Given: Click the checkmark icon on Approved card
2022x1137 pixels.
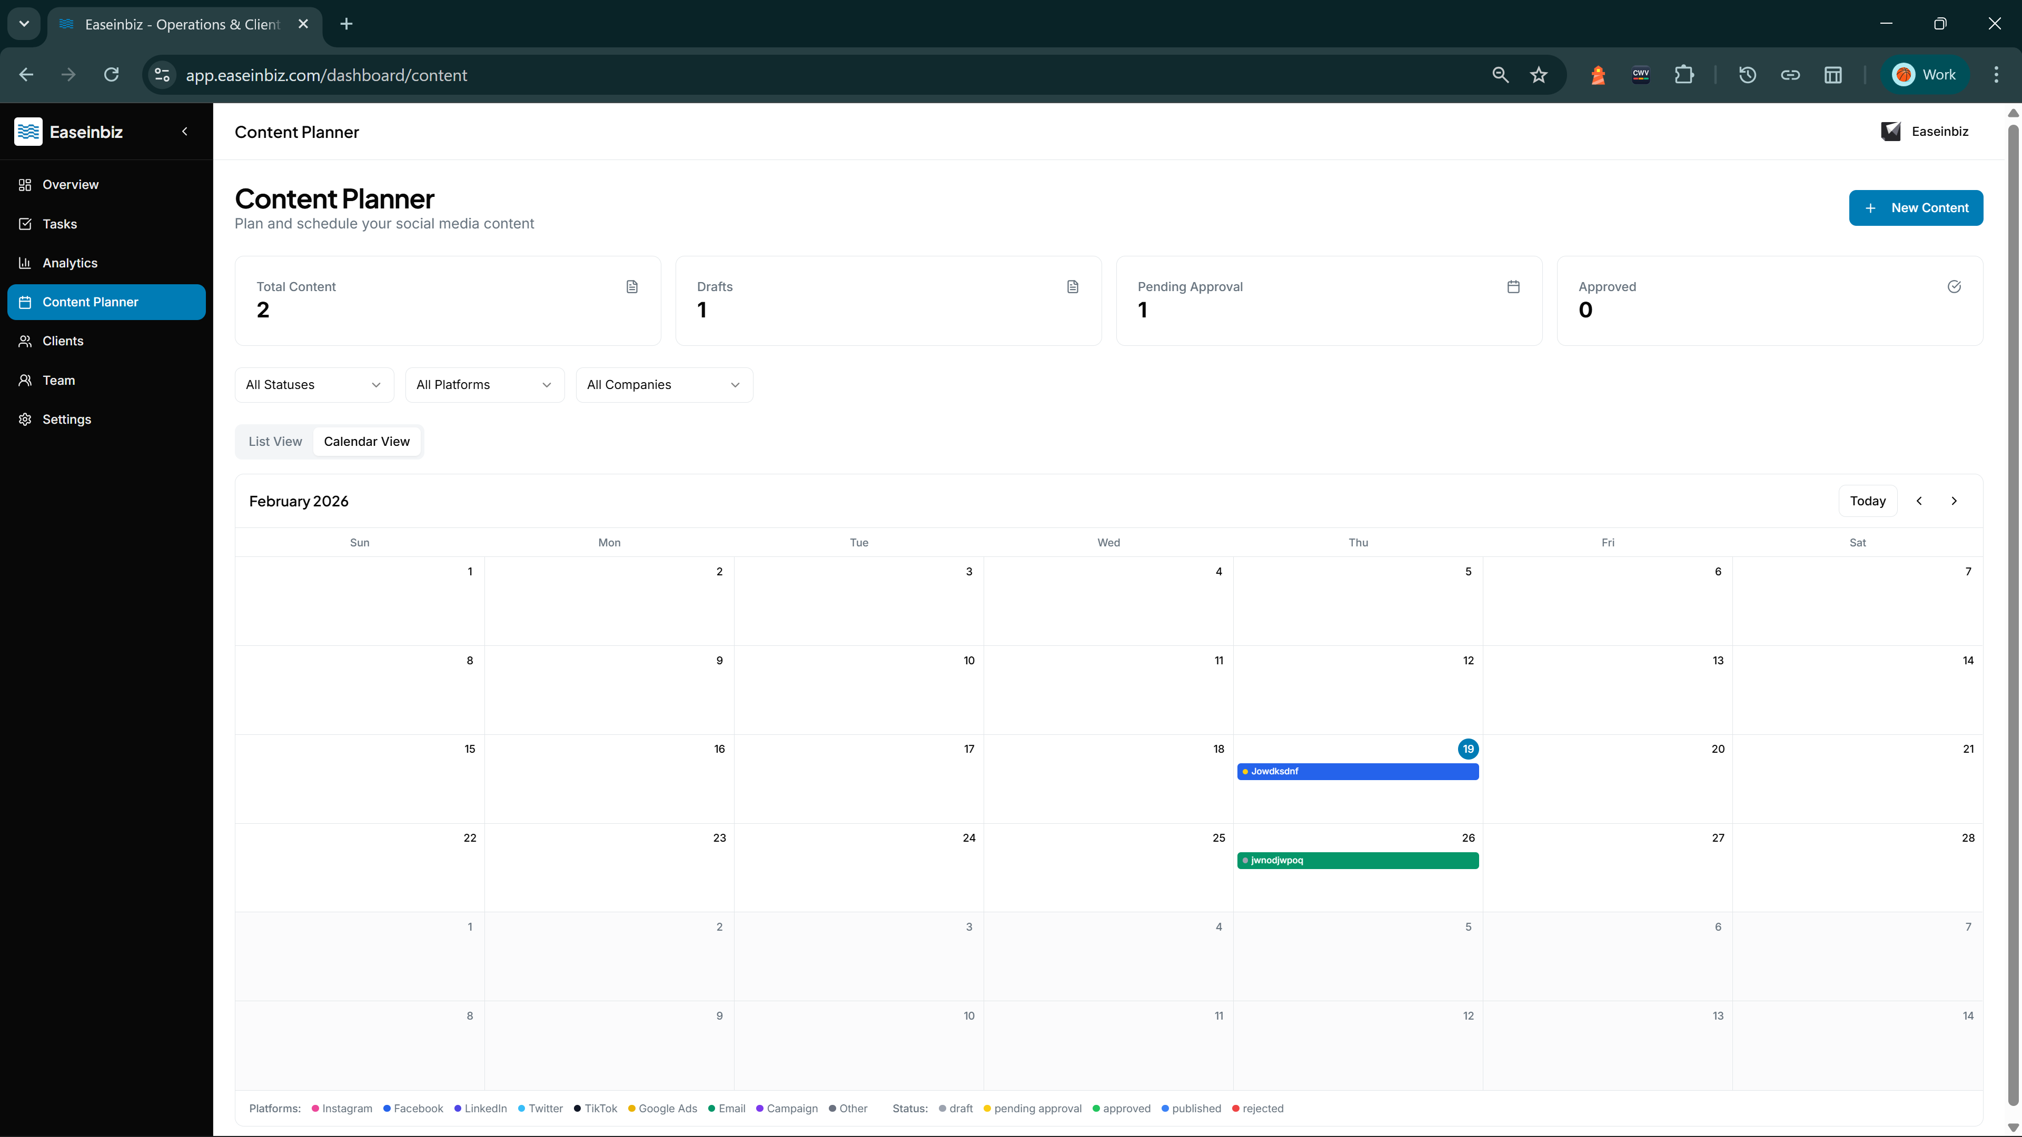Looking at the screenshot, I should [1954, 286].
